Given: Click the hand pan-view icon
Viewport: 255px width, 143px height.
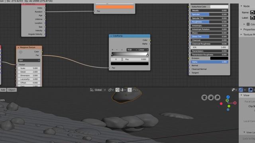Looking at the screenshot, I should (211, 97).
